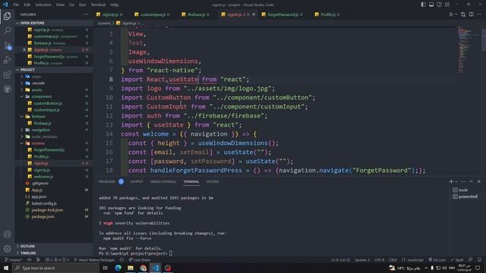
Task: Open the Accounts icon in activity bar
Action: [x=7, y=234]
